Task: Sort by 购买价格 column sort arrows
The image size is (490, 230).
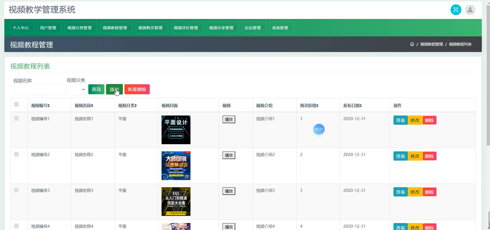Action: point(317,106)
